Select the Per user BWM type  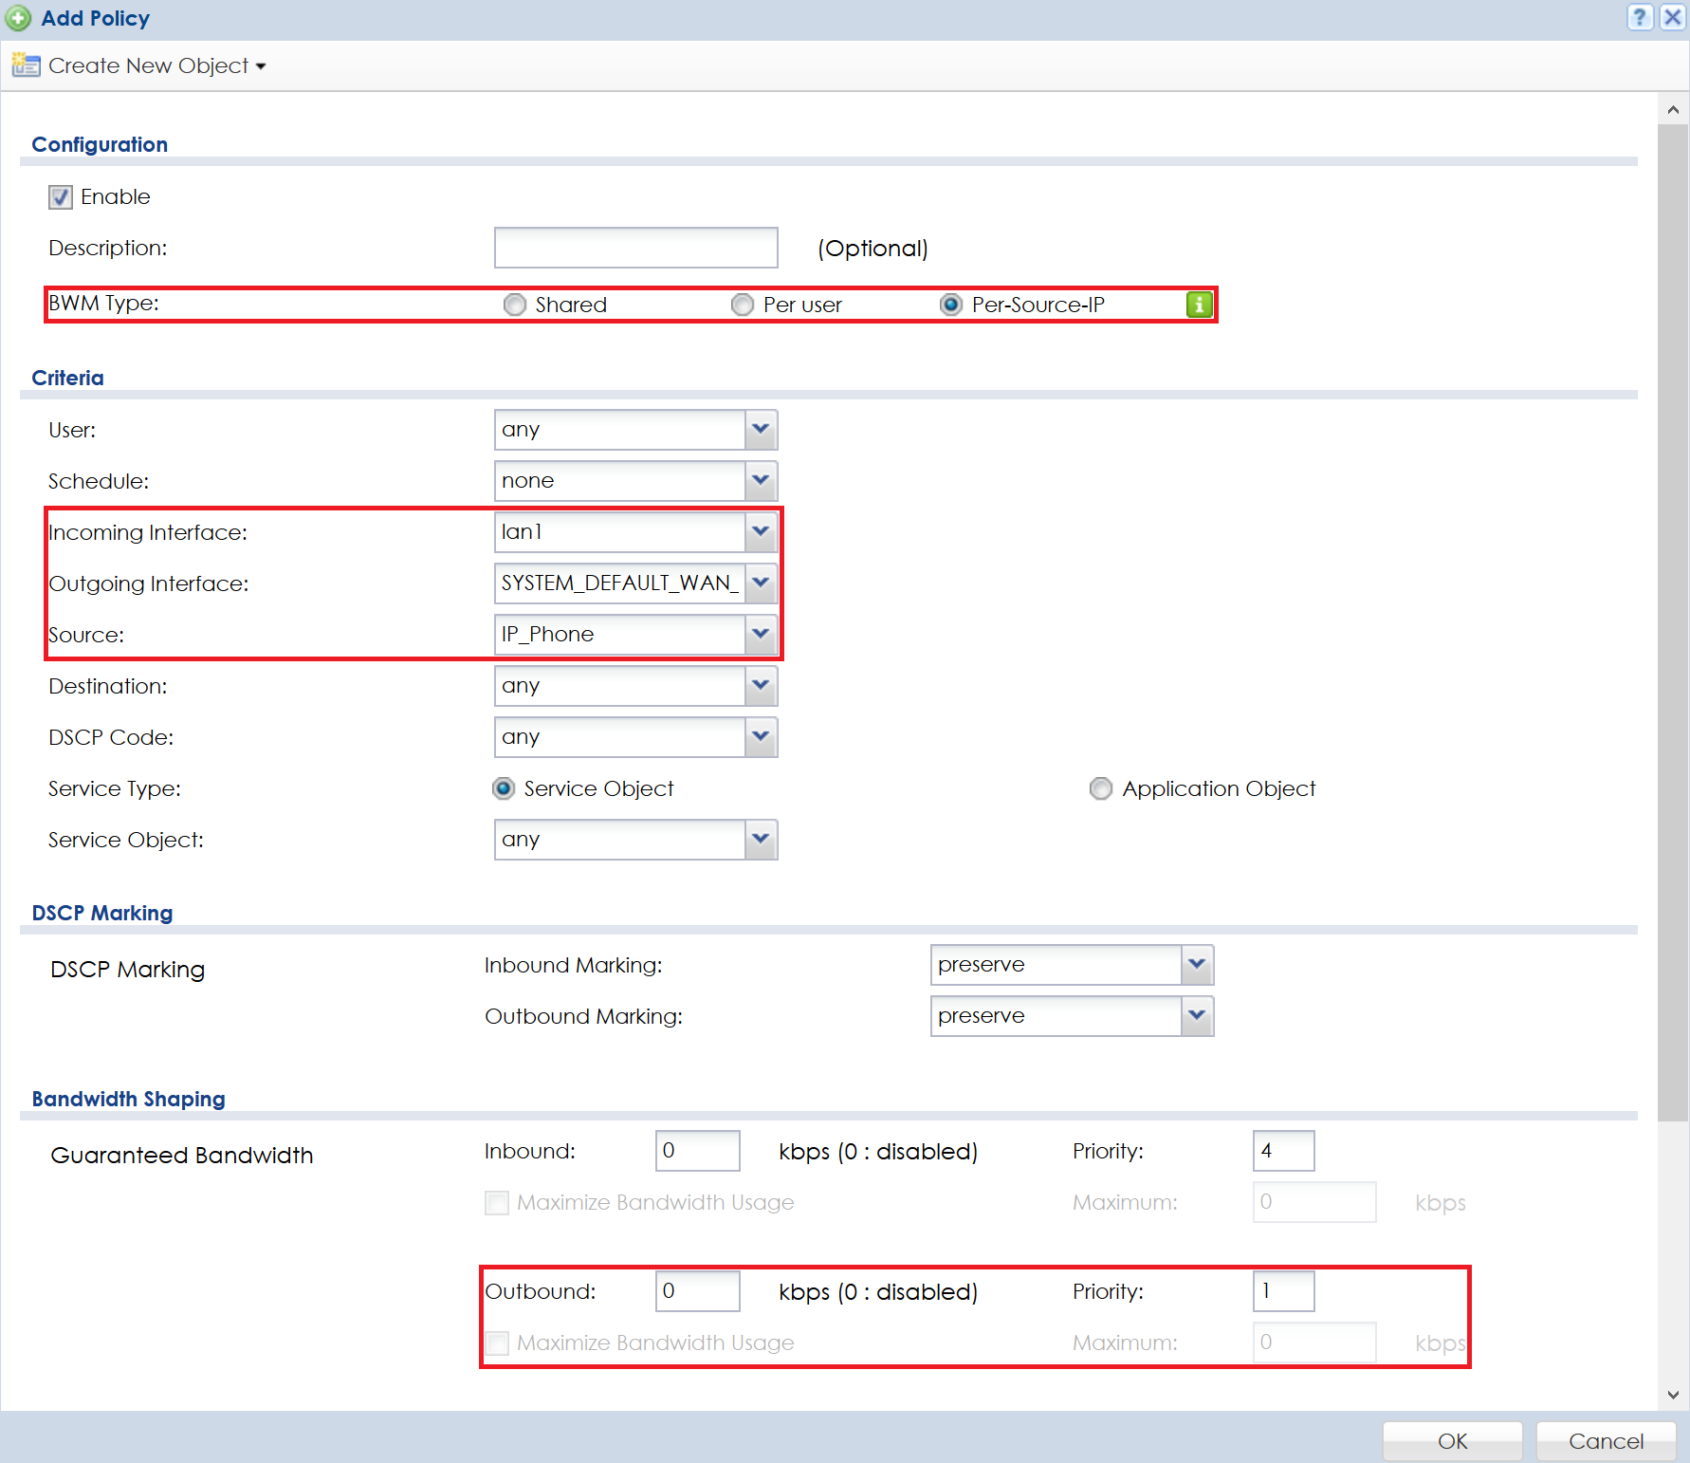coord(743,305)
